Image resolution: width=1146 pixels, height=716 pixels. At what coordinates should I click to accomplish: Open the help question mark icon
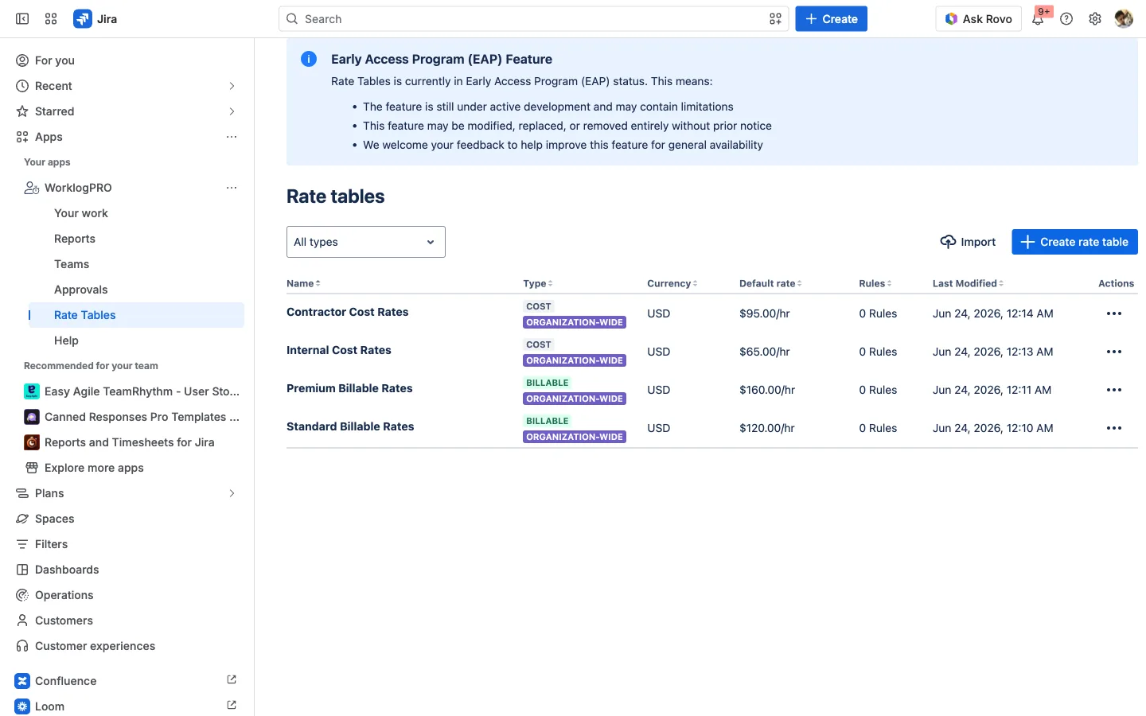tap(1066, 19)
